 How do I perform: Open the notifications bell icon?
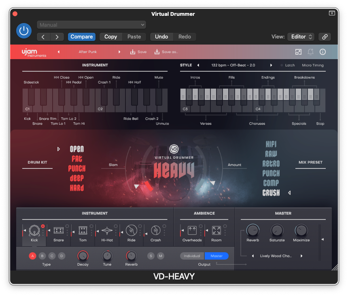click(310, 52)
